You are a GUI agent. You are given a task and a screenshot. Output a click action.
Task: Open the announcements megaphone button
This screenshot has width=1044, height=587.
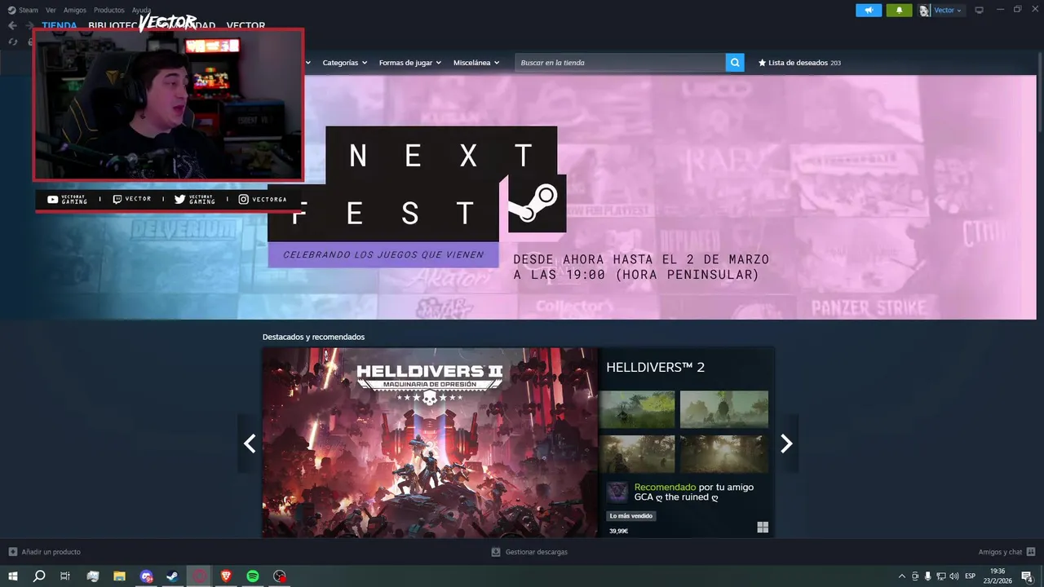pyautogui.click(x=869, y=10)
